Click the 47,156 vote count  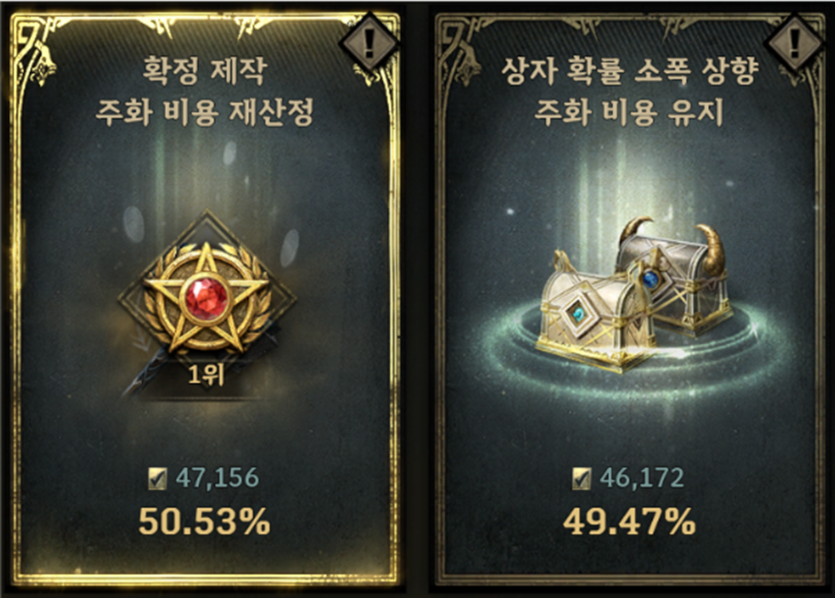click(218, 478)
